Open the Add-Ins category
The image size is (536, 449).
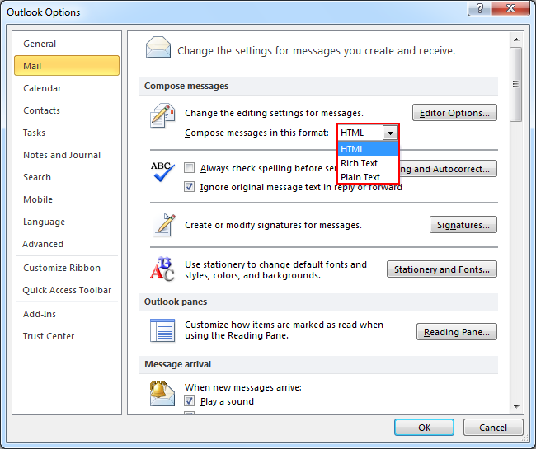[x=67, y=314]
